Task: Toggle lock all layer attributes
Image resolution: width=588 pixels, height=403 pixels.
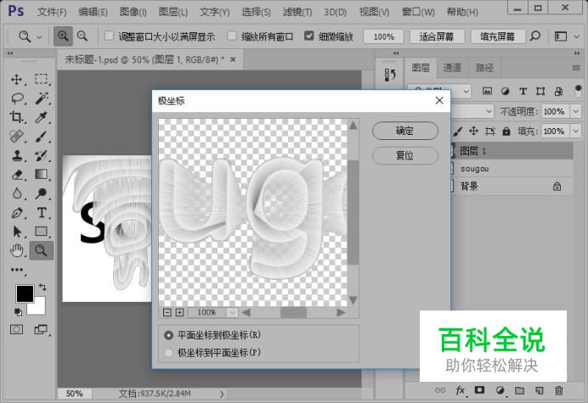Action: coord(506,132)
